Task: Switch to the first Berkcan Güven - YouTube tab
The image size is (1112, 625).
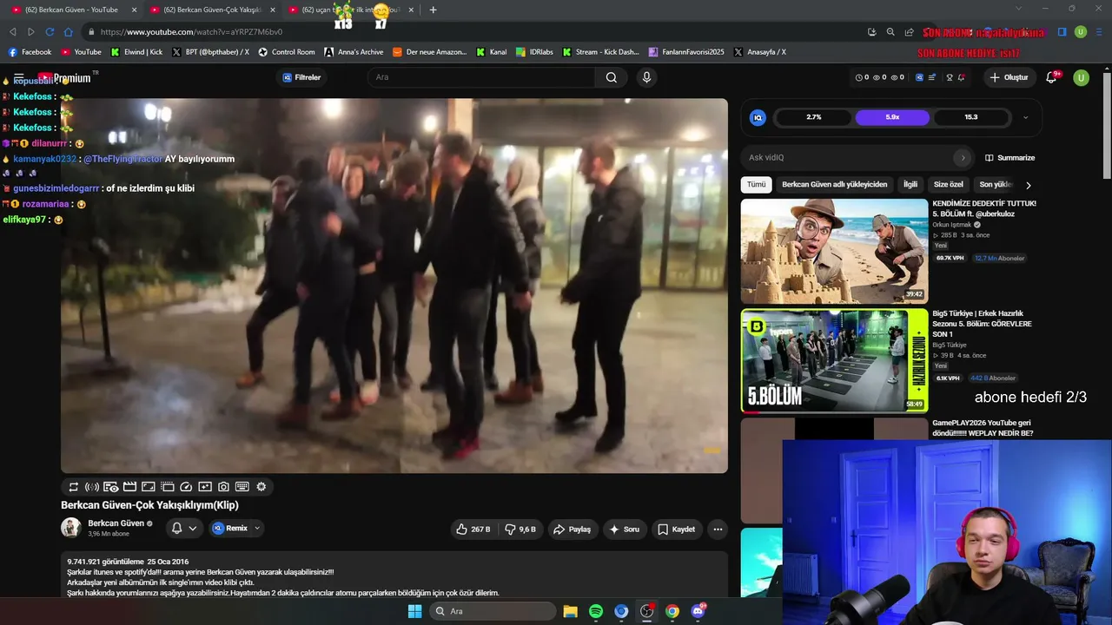Action: click(x=72, y=10)
